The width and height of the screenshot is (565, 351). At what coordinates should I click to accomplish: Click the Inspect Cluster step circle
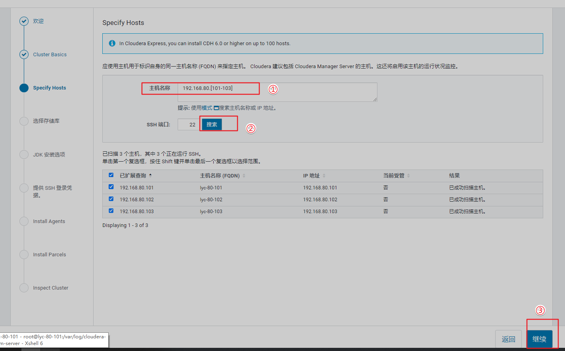[x=24, y=288]
